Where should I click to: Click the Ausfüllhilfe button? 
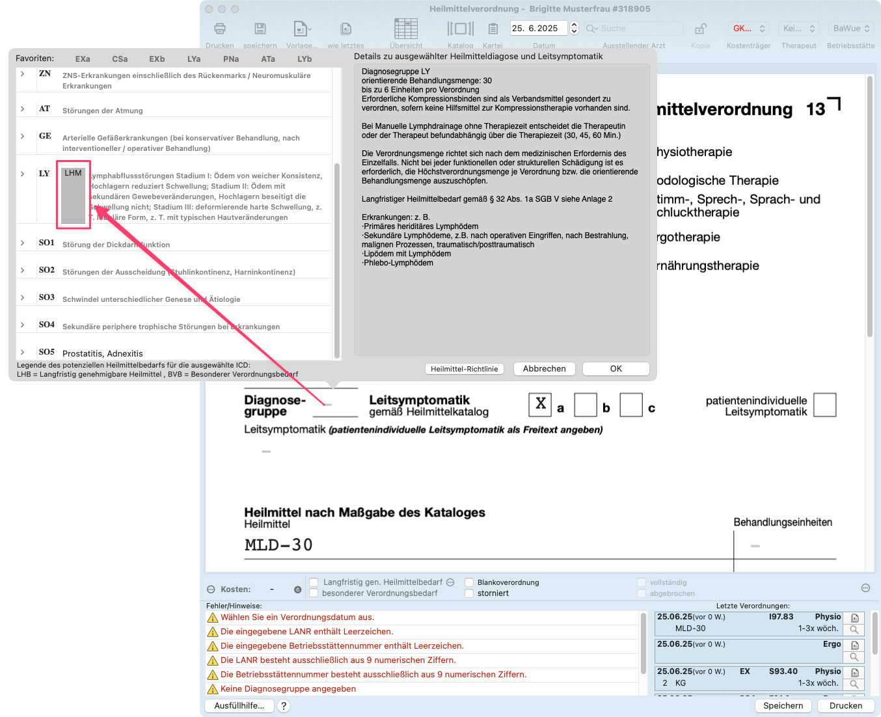click(x=239, y=706)
